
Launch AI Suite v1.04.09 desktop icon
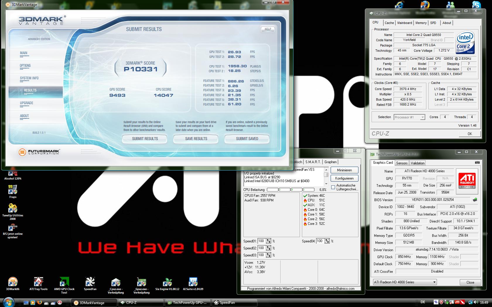(x=193, y=284)
